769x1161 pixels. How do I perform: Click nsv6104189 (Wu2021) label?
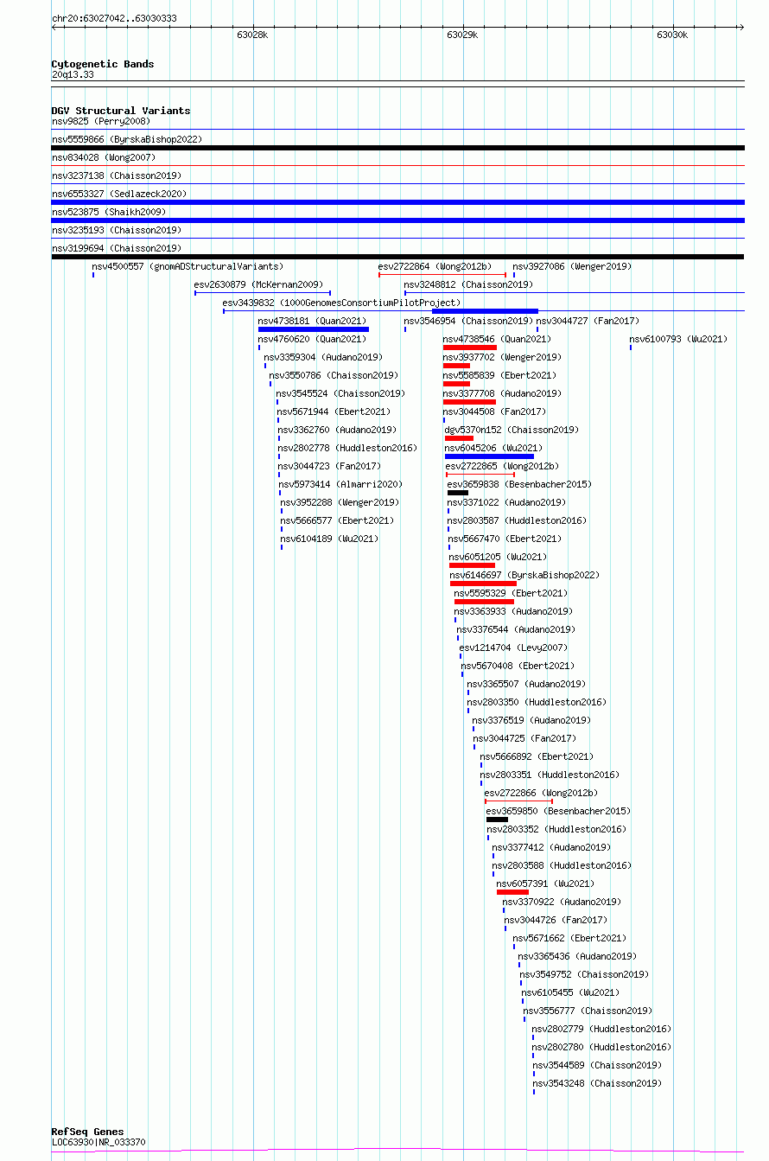(x=329, y=539)
